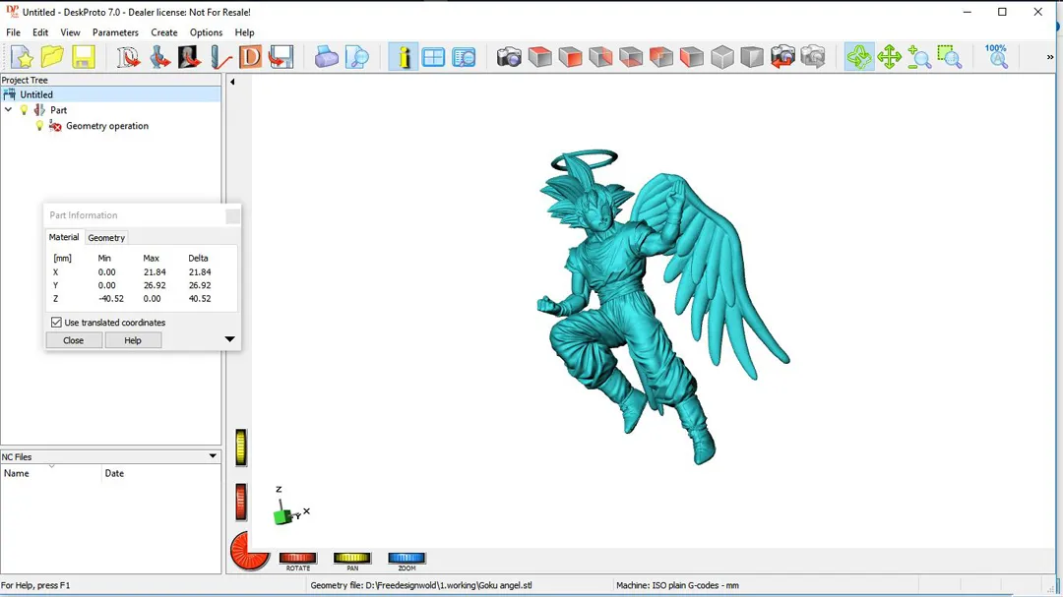1063x597 pixels.
Task: Expand toolbar overflow double-arrow
Action: coord(1050,58)
